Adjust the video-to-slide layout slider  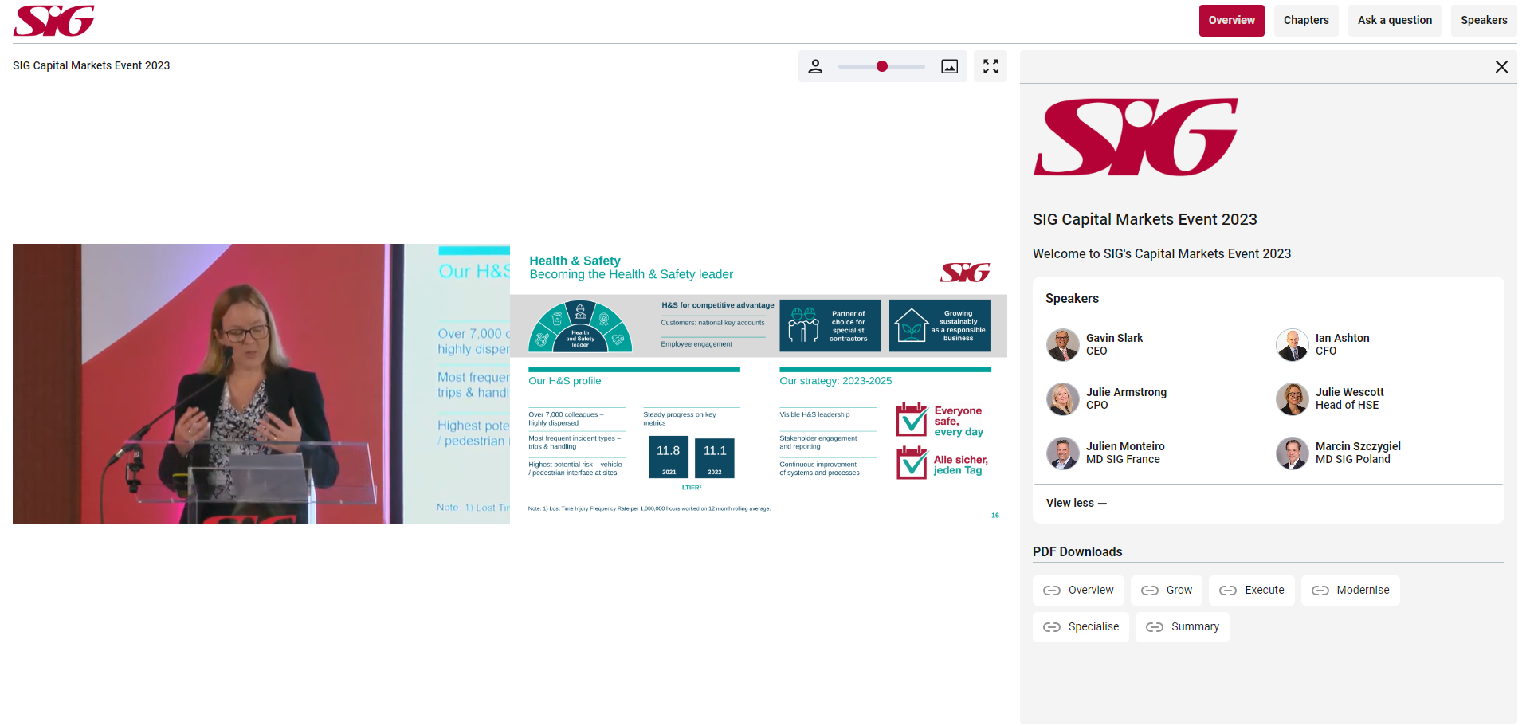881,67
